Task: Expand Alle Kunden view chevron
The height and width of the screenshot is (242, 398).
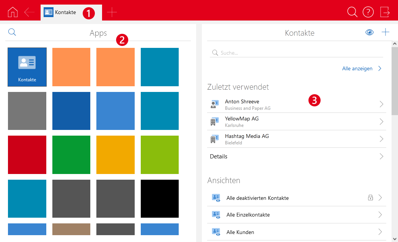Action: tap(380, 232)
